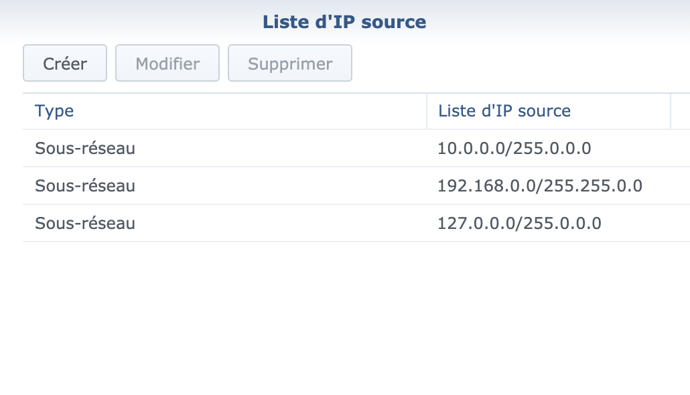Click the blank end cell of the 192.168.0.0 row
Image resolution: width=690 pixels, height=395 pixels.
[x=680, y=185]
